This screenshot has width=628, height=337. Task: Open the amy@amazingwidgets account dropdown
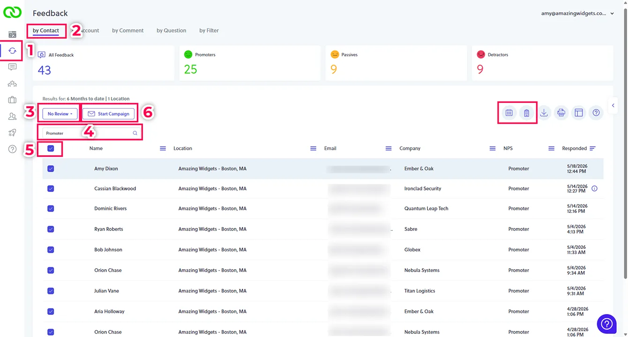(x=577, y=14)
